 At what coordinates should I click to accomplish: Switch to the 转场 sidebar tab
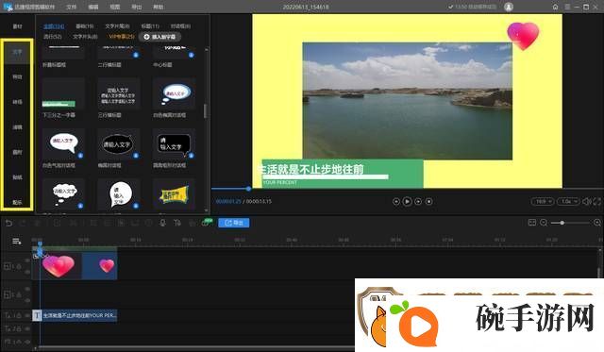[17, 102]
